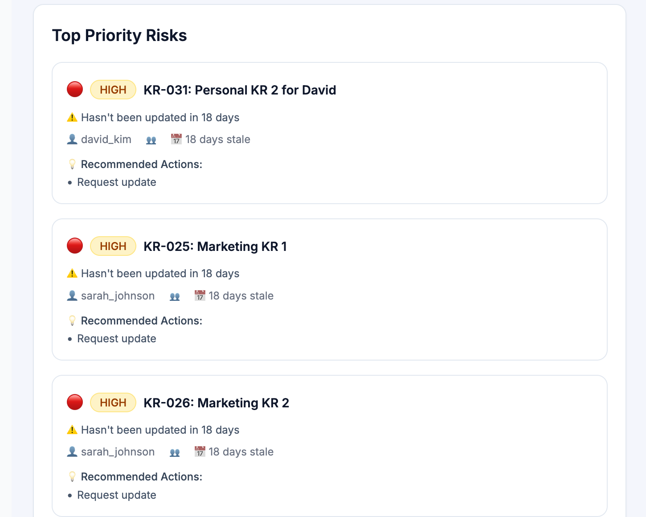The width and height of the screenshot is (646, 517).
Task: Click the Request update bullet on the KR-031 card
Action: [x=116, y=182]
